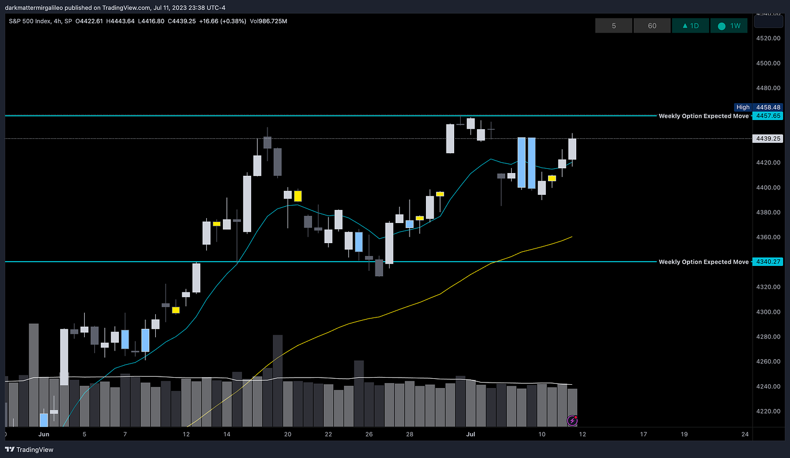790x458 pixels.
Task: Click the green circle in 1W button
Action: (721, 26)
